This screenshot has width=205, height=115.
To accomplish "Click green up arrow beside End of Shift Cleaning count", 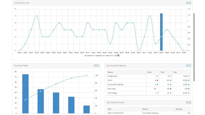I will pos(157,85).
